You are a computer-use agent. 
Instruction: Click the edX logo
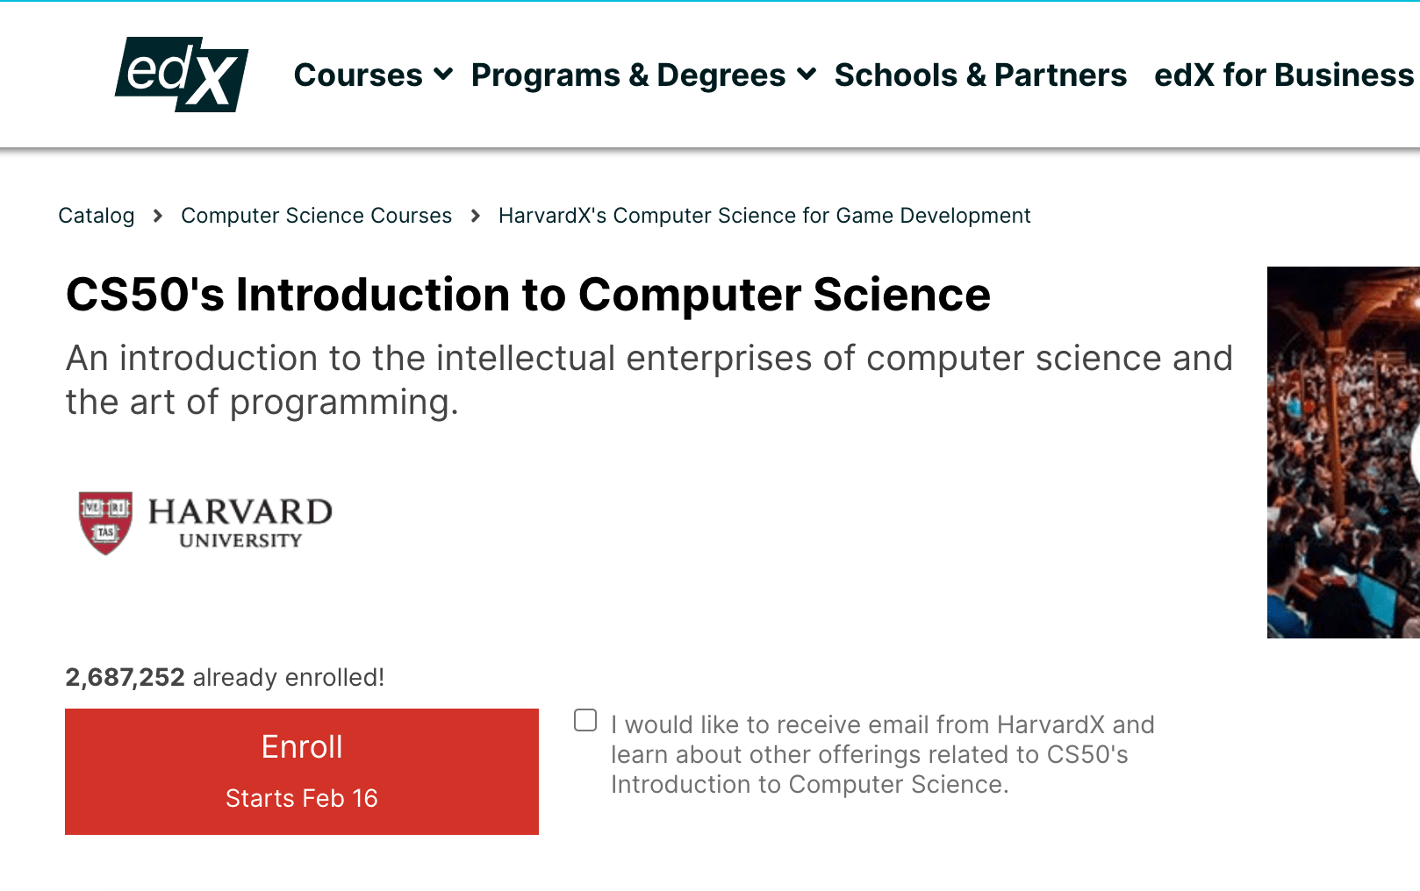(182, 75)
